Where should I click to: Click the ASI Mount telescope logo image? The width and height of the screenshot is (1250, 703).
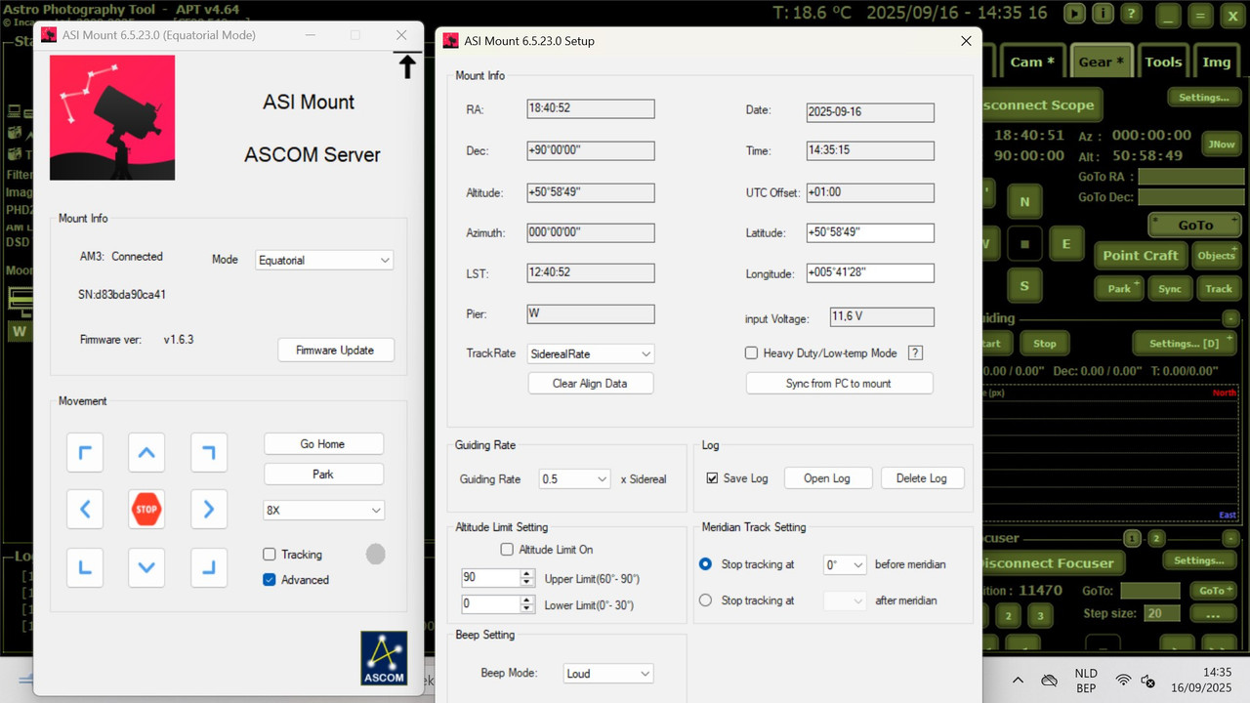click(112, 117)
